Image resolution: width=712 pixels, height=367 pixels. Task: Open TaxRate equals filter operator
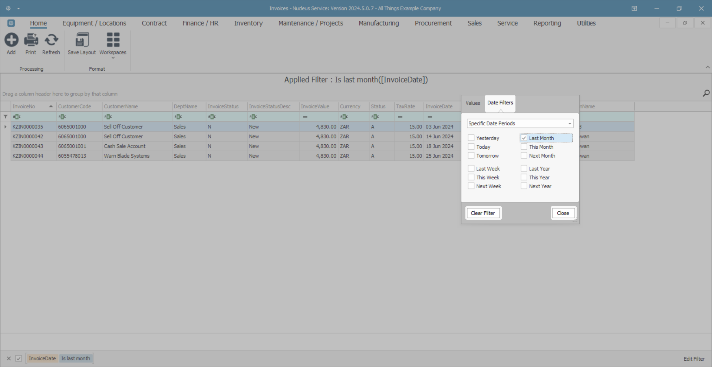[x=400, y=117]
